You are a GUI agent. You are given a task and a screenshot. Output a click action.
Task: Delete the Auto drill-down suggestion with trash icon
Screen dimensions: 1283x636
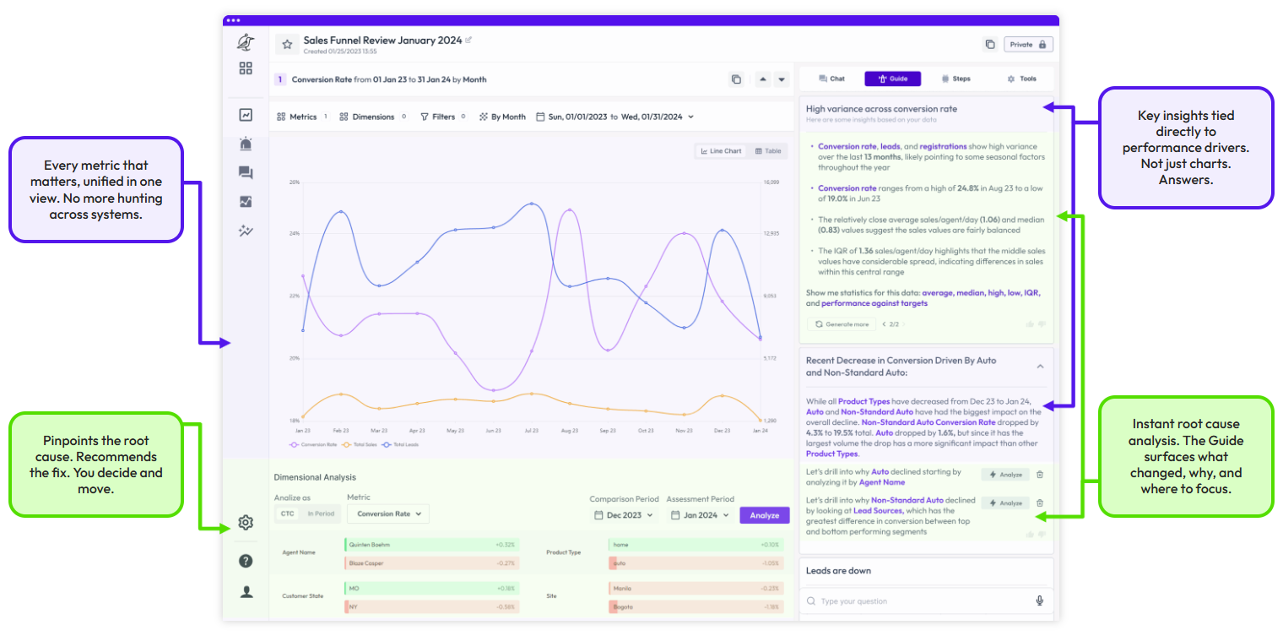point(1040,475)
